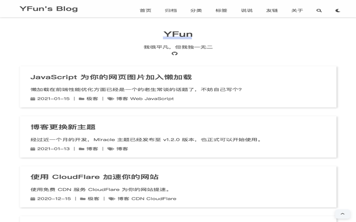The image size is (356, 222).
Task: Open the GitHub icon under the tagline
Action: [174, 54]
